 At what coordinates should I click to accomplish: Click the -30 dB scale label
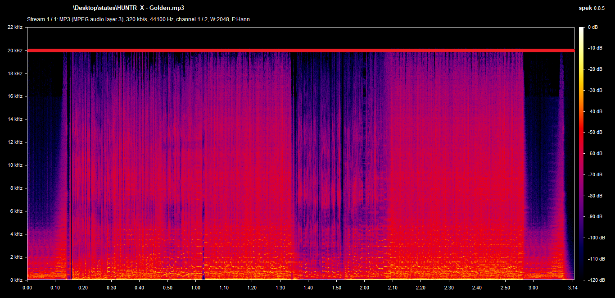click(x=594, y=91)
